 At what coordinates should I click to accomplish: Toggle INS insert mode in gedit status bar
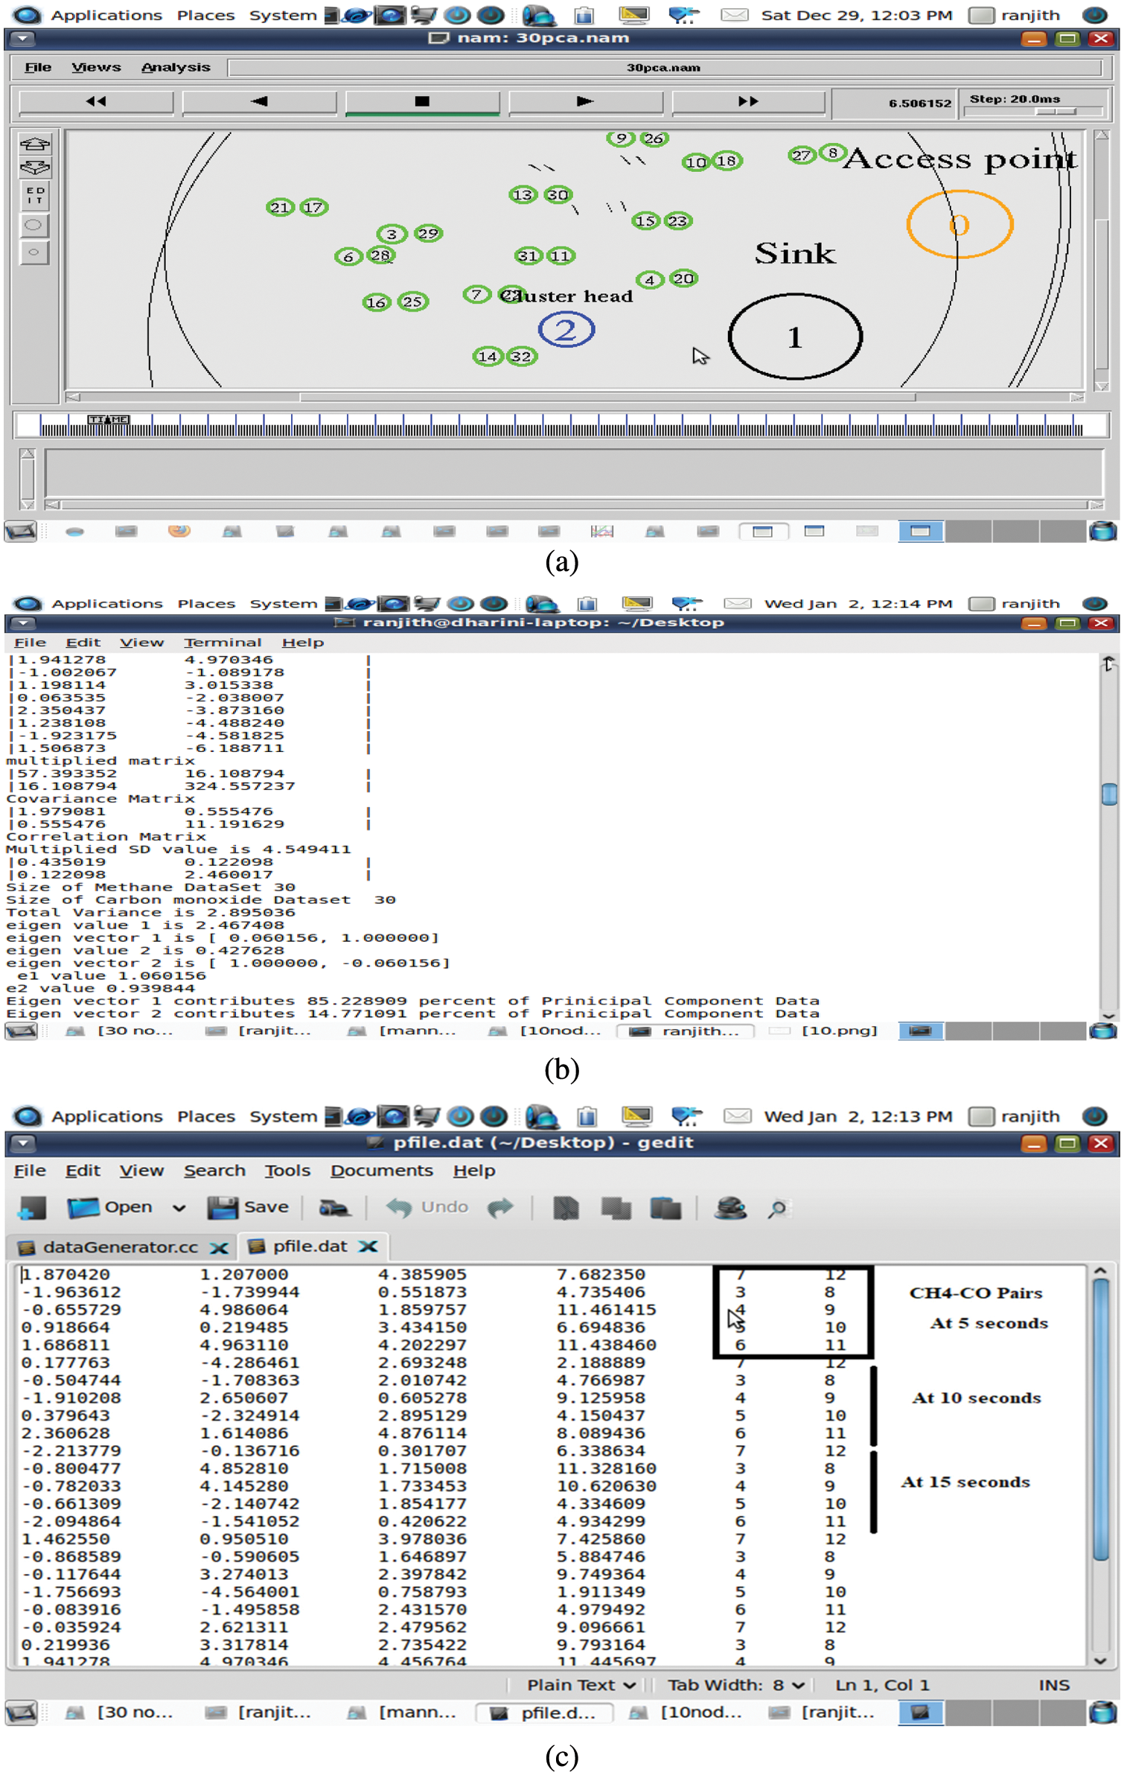1053,1685
